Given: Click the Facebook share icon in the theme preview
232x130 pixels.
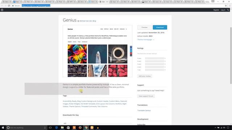Looking at the screenshot, I should [131, 47].
